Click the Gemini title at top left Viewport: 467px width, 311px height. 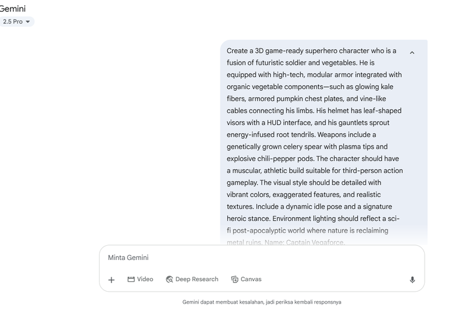click(x=12, y=9)
